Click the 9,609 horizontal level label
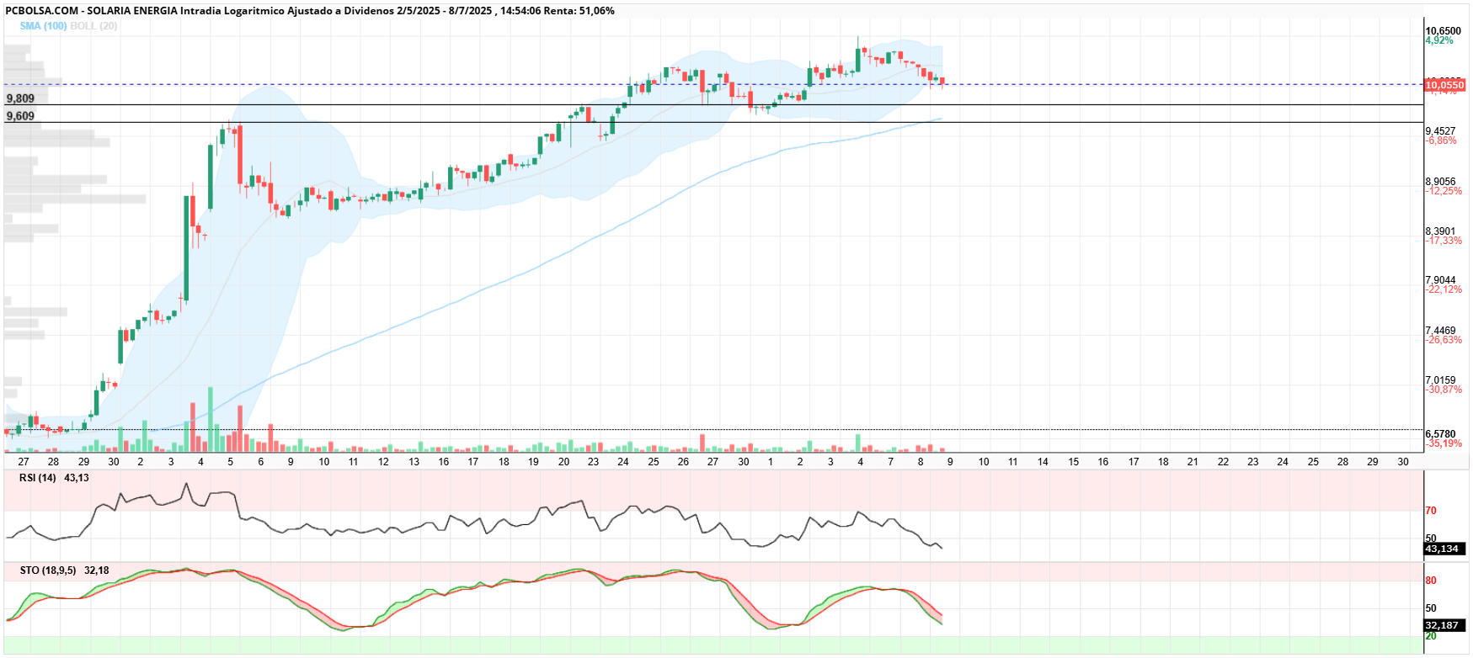 [21, 116]
